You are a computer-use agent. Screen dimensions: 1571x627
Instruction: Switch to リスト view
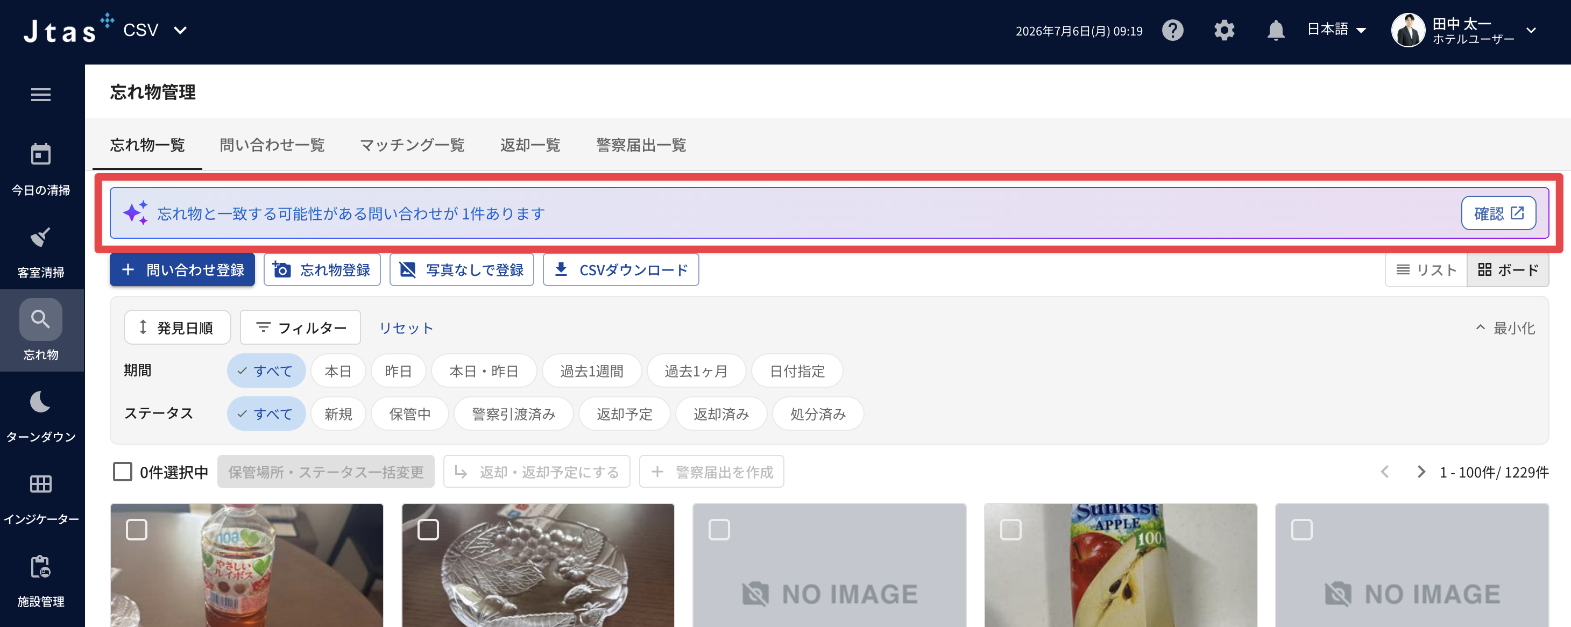pos(1426,269)
